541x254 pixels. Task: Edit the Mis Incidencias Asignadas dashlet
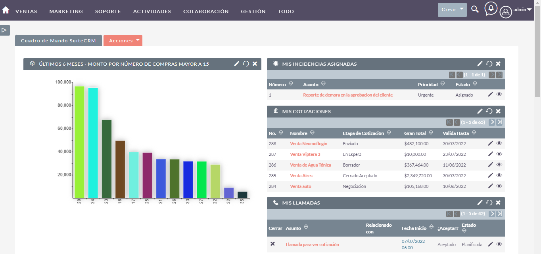[480, 64]
